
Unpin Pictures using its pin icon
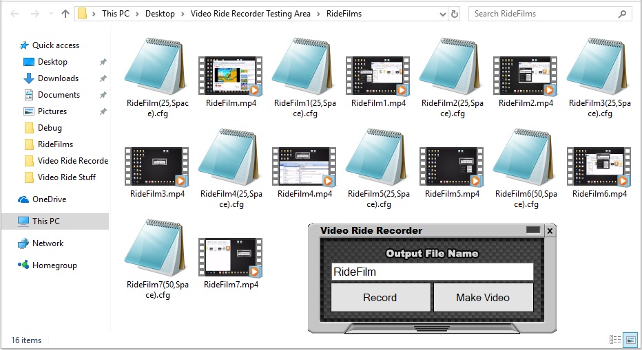tap(103, 111)
